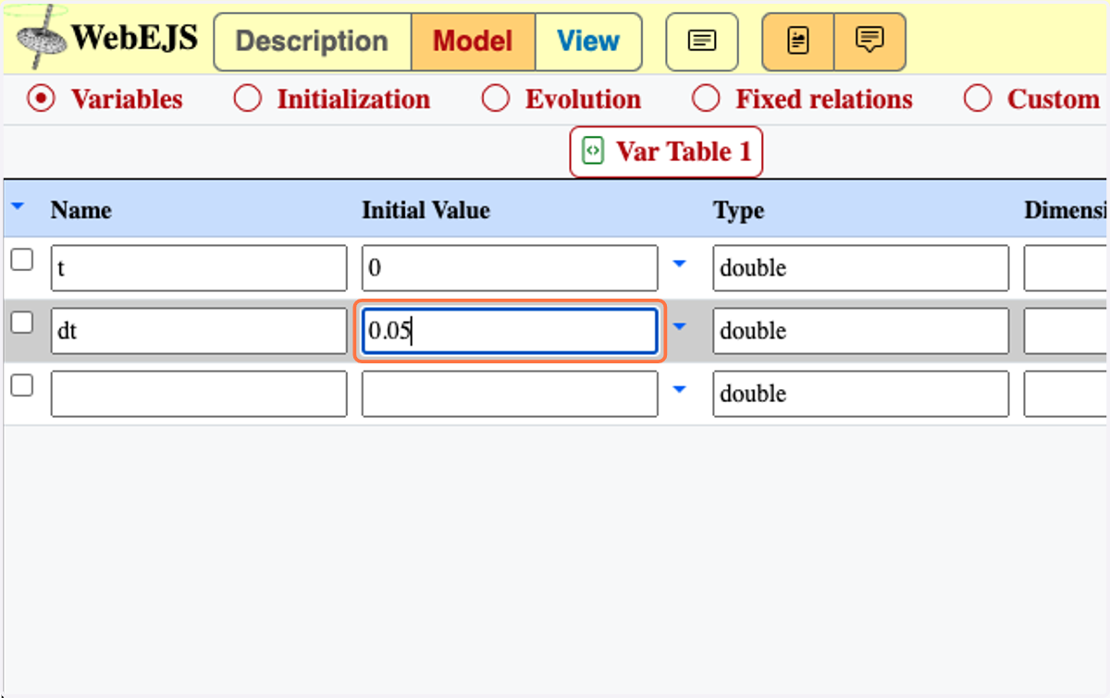Select the Custom radio button
1110x698 pixels.
tap(978, 99)
